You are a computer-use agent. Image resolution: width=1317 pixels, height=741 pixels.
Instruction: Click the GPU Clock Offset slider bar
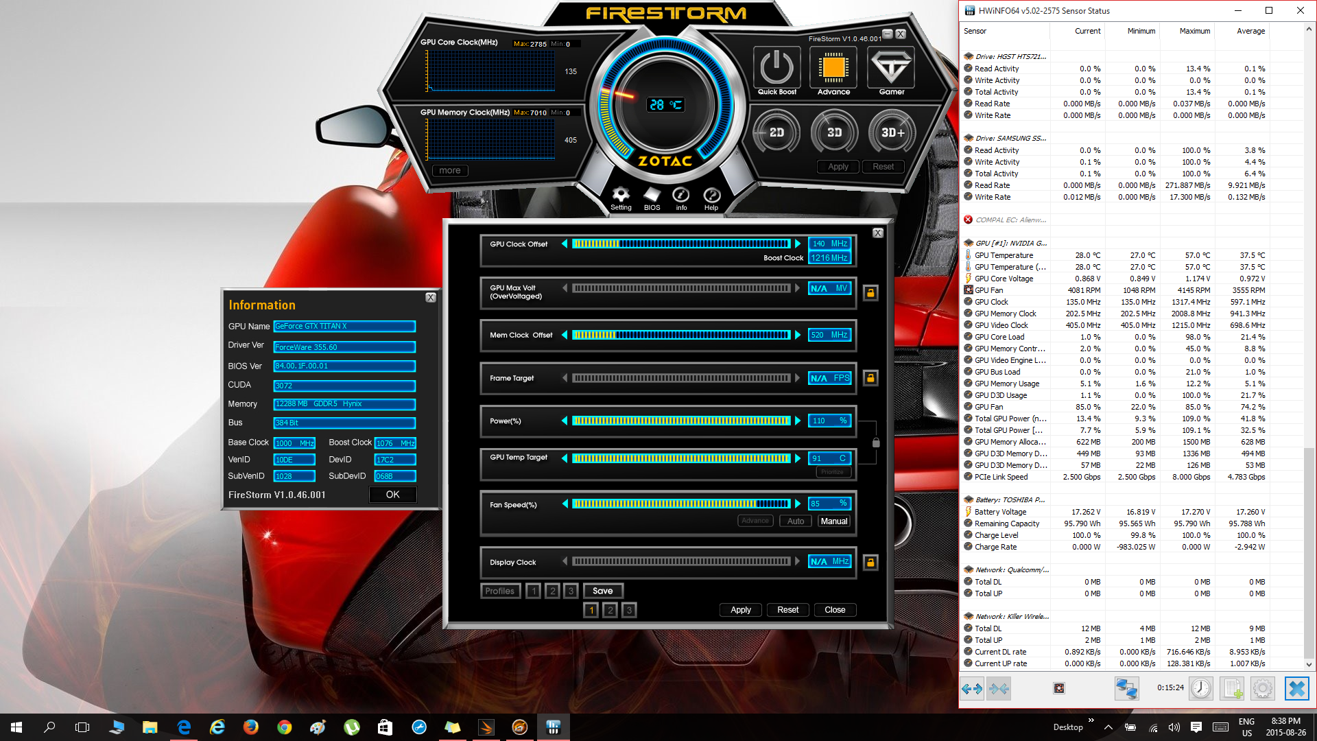[681, 244]
